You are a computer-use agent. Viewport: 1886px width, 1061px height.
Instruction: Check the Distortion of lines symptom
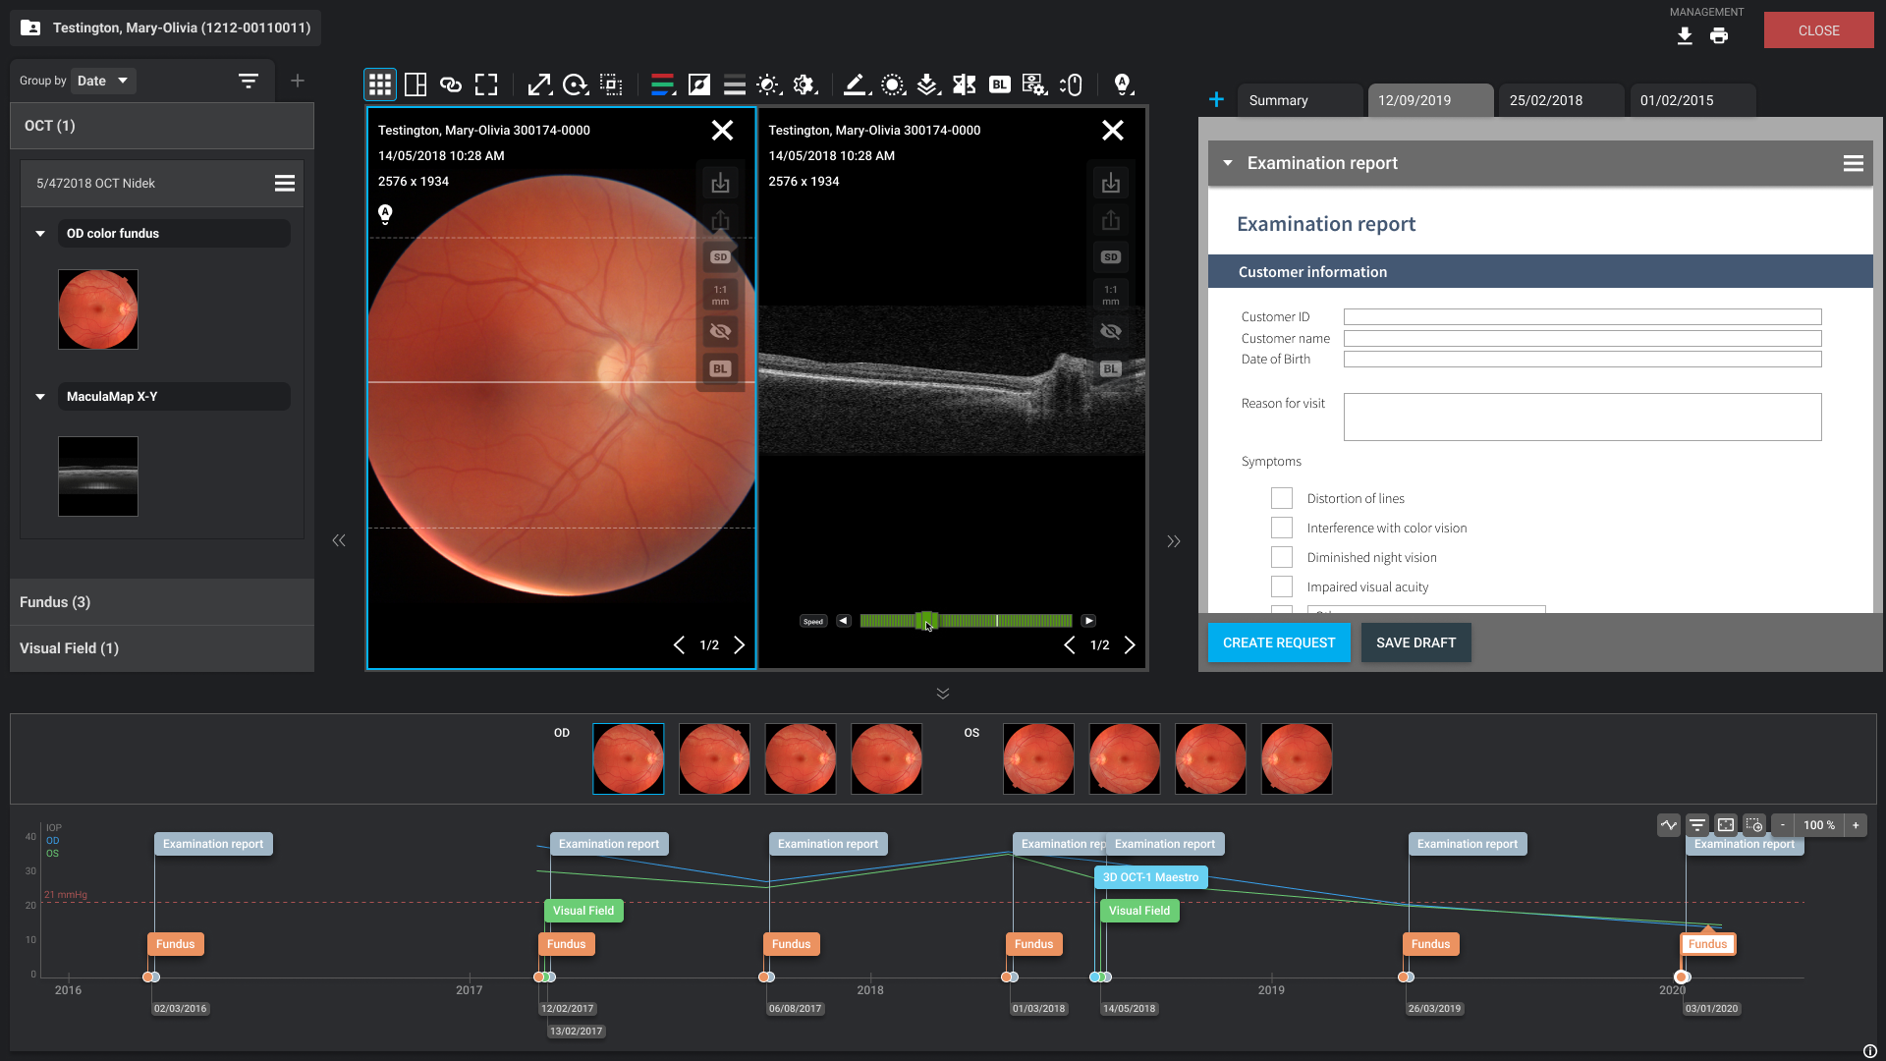tap(1282, 498)
